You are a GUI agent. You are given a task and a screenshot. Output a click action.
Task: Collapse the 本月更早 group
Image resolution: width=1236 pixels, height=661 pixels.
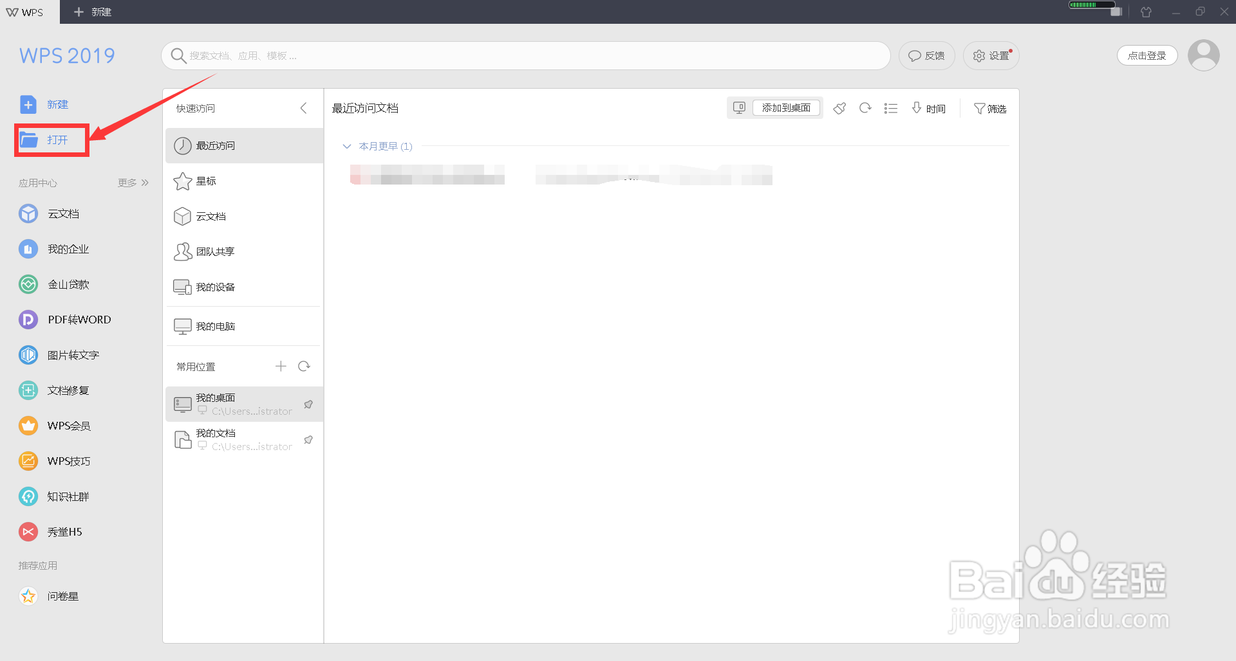click(x=347, y=147)
